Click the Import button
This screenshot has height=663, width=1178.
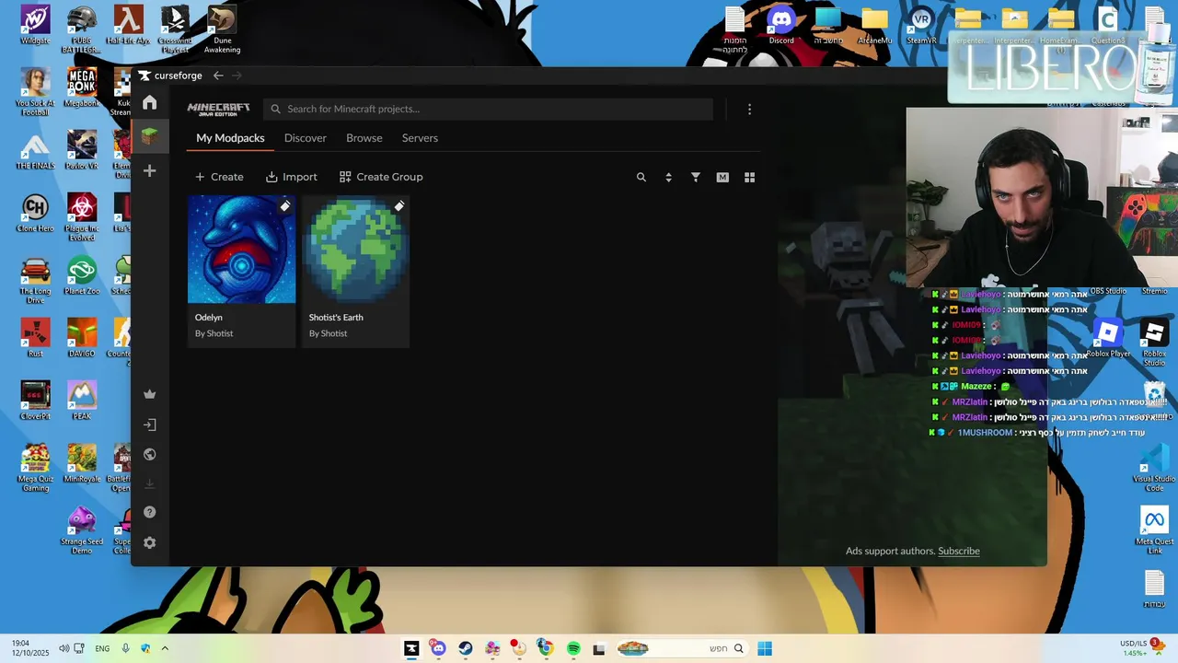click(291, 177)
